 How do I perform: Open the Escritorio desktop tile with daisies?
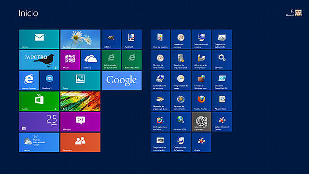(x=81, y=39)
